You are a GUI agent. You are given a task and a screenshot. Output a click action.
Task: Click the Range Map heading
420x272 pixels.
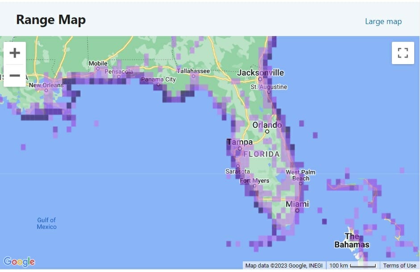51,20
